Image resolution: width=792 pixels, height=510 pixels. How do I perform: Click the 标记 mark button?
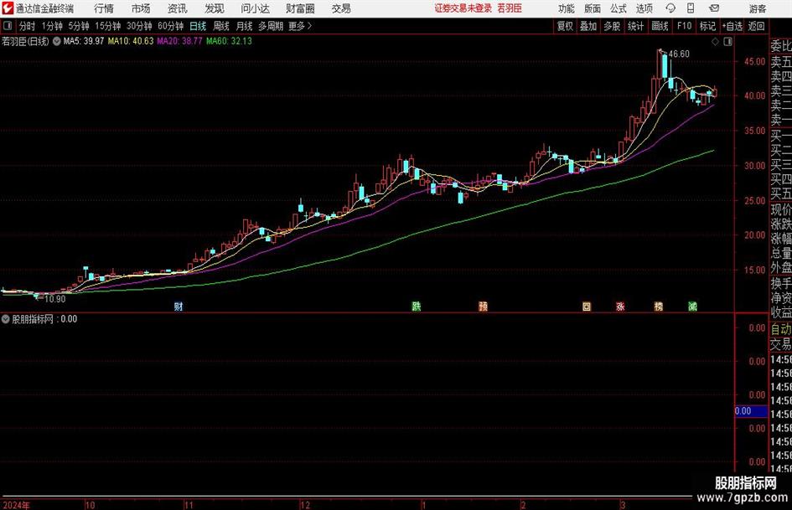coord(707,26)
